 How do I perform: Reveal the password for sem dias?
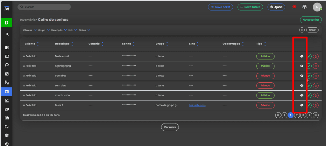pyautogui.click(x=302, y=86)
